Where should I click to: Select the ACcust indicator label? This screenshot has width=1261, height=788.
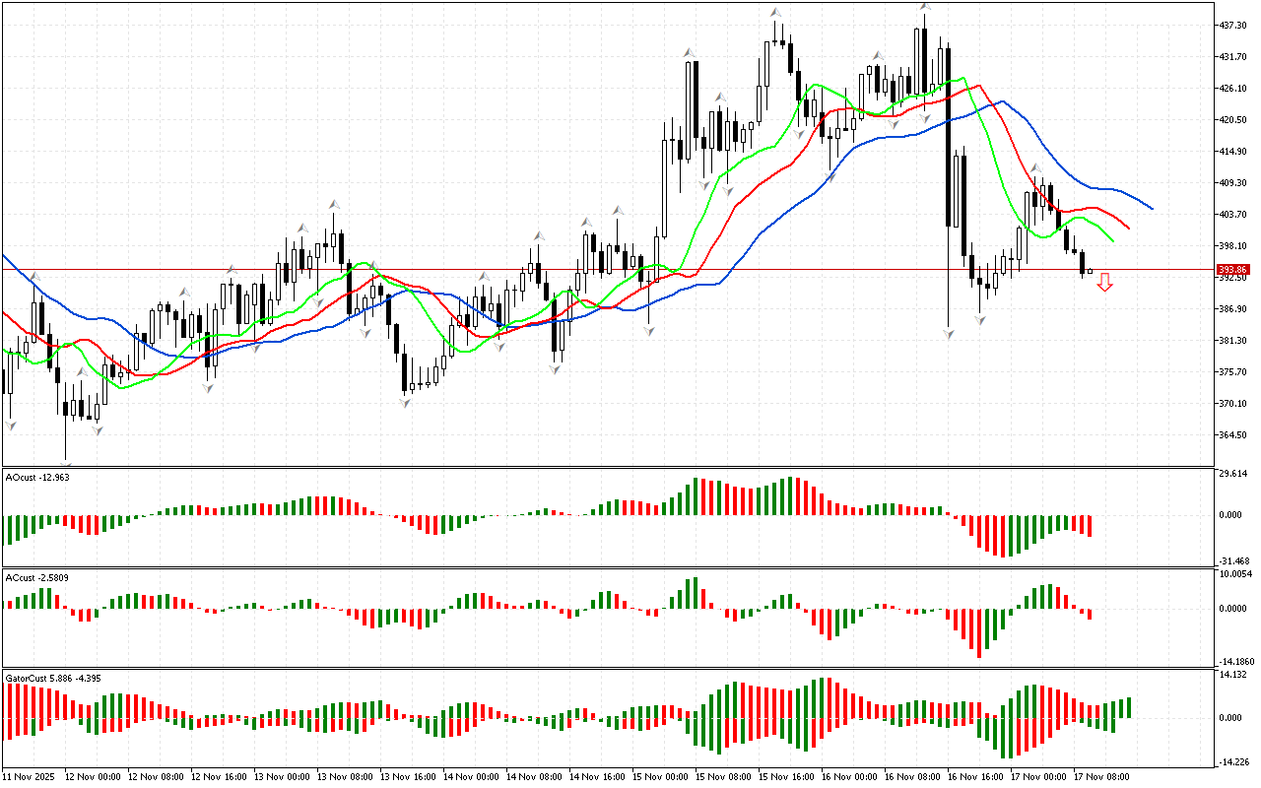[x=34, y=577]
